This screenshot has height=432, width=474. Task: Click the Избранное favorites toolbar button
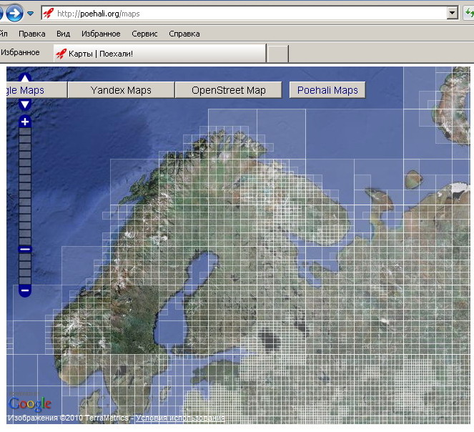20,52
